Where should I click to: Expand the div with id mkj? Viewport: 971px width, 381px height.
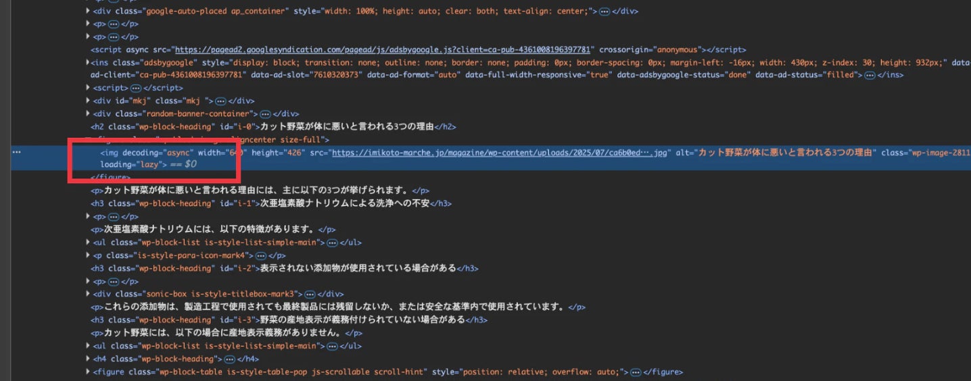pyautogui.click(x=88, y=101)
